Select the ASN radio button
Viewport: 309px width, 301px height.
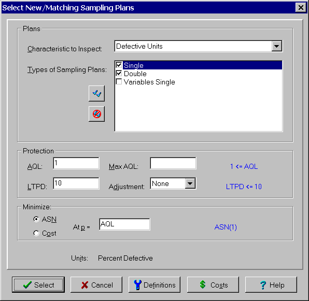(36, 219)
